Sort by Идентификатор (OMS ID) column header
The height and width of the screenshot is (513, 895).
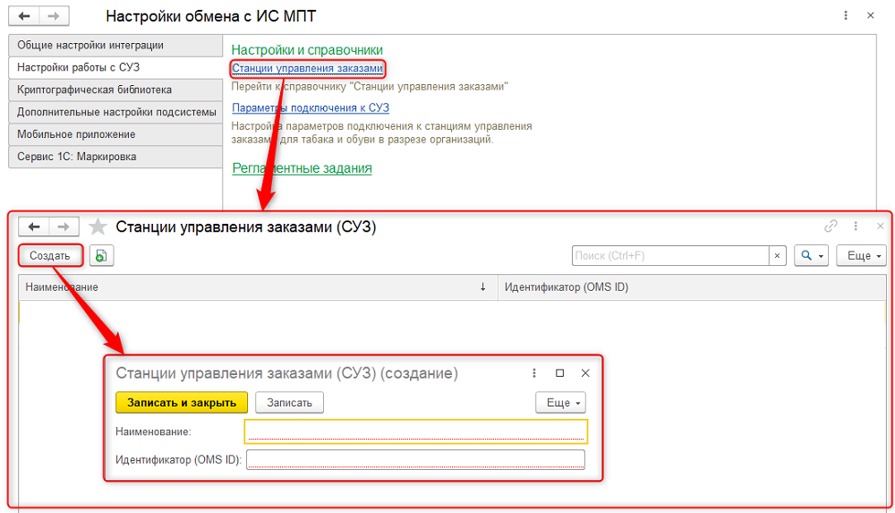[x=692, y=287]
